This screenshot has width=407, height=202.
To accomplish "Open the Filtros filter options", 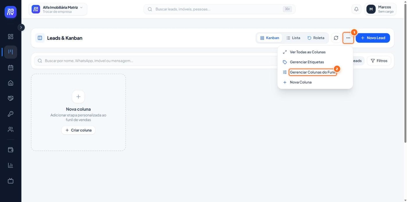I will click(x=379, y=61).
